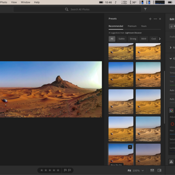Open the color mixer circle icon

pyautogui.click(x=171, y=110)
